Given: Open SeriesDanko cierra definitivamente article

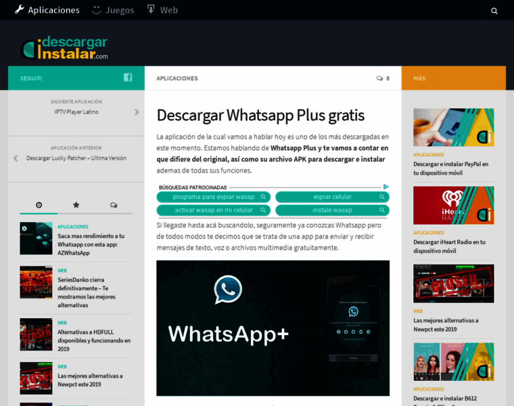Looking at the screenshot, I should [87, 292].
